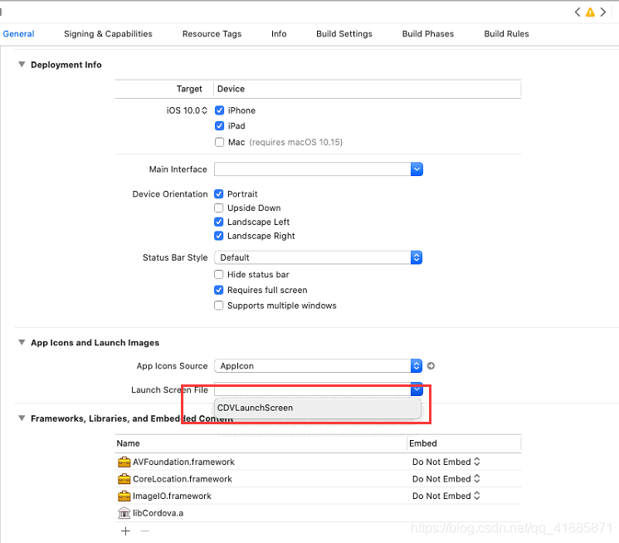Viewport: 619px width, 543px height.
Task: Open App Icons Source dropdown
Action: pos(318,366)
